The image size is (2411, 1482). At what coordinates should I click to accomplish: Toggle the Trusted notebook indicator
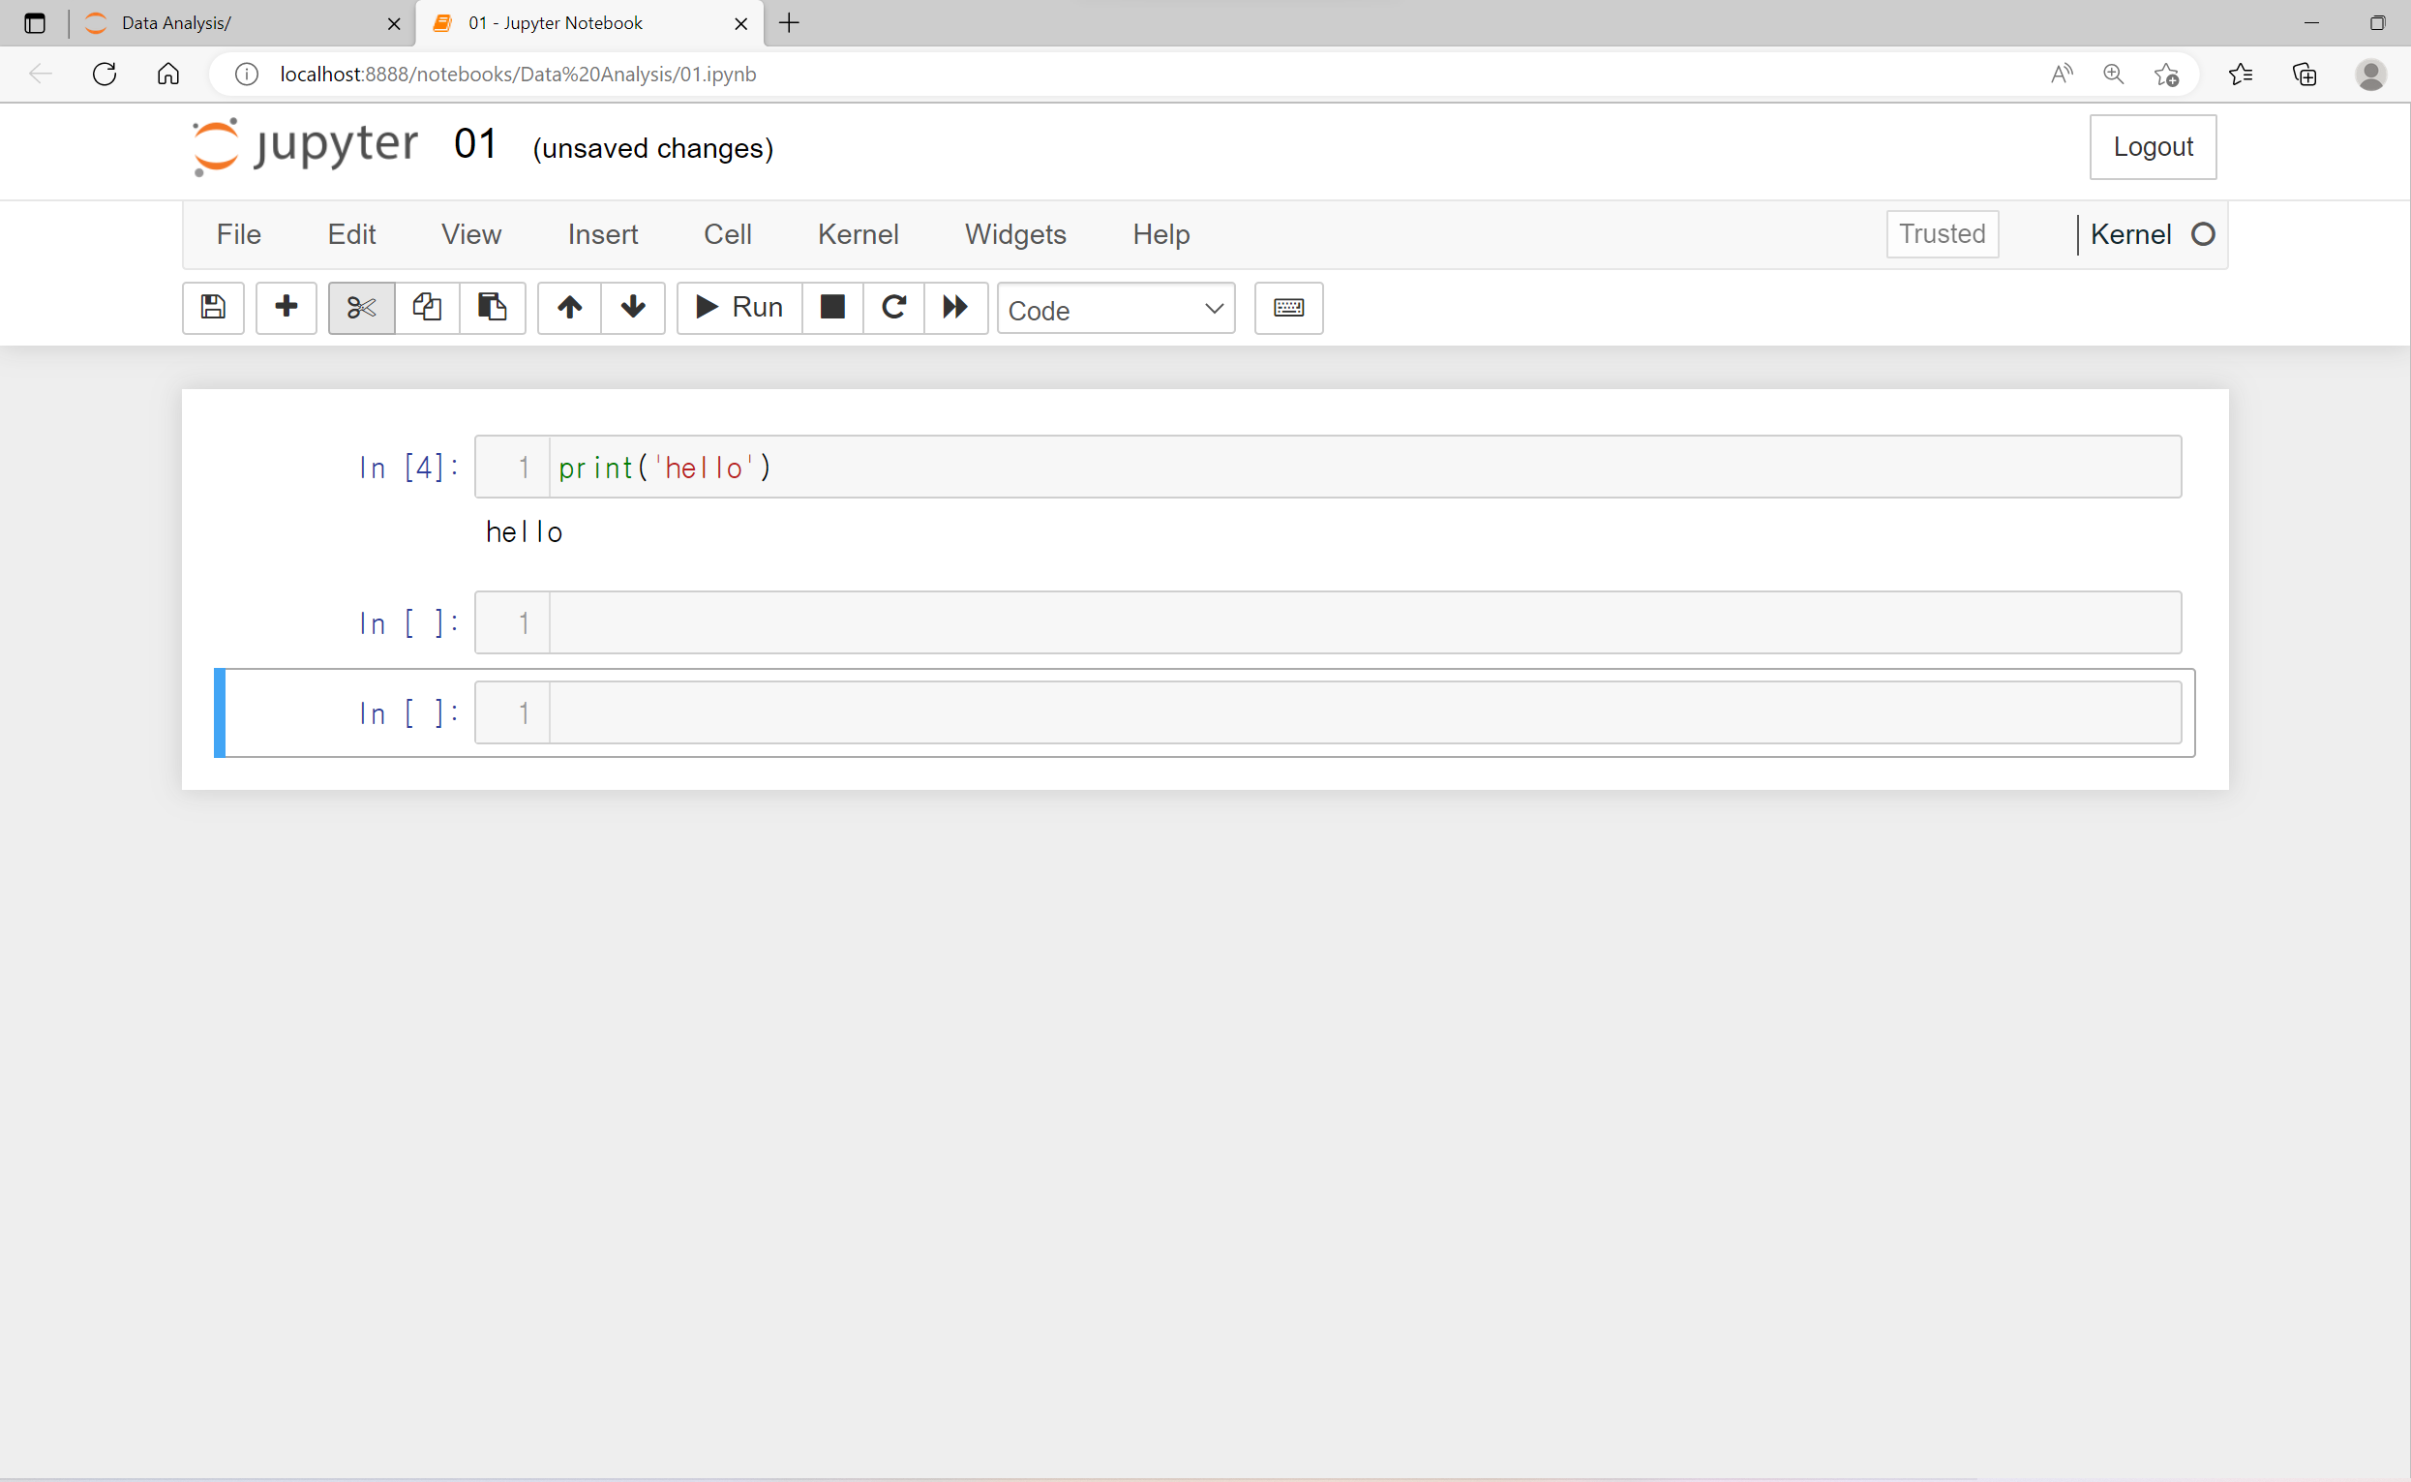point(1942,234)
